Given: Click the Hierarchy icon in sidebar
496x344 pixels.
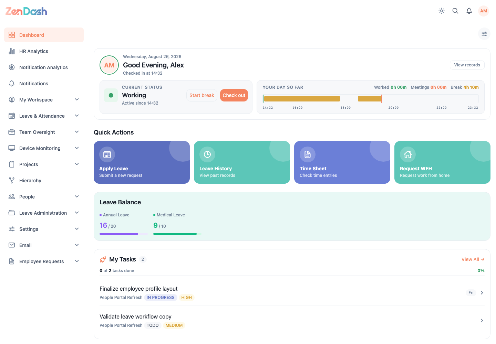Looking at the screenshot, I should pyautogui.click(x=12, y=181).
